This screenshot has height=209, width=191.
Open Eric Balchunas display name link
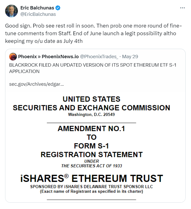[37, 8]
